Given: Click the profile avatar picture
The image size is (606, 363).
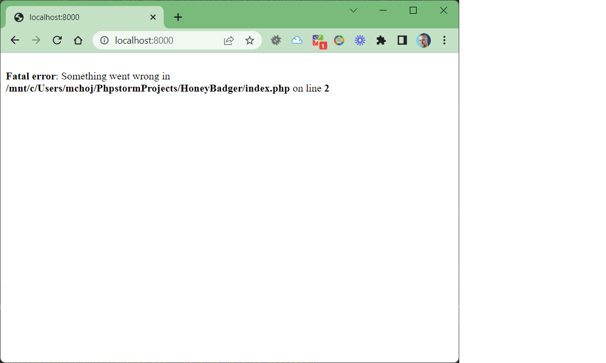Looking at the screenshot, I should (x=423, y=40).
